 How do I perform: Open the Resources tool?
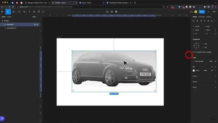[34, 12]
